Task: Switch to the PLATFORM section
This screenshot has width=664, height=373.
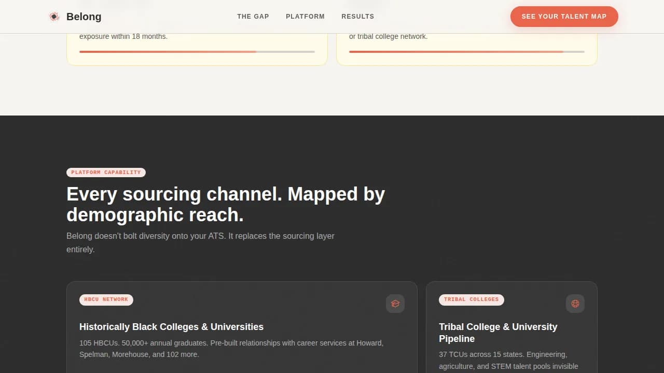Action: (305, 16)
